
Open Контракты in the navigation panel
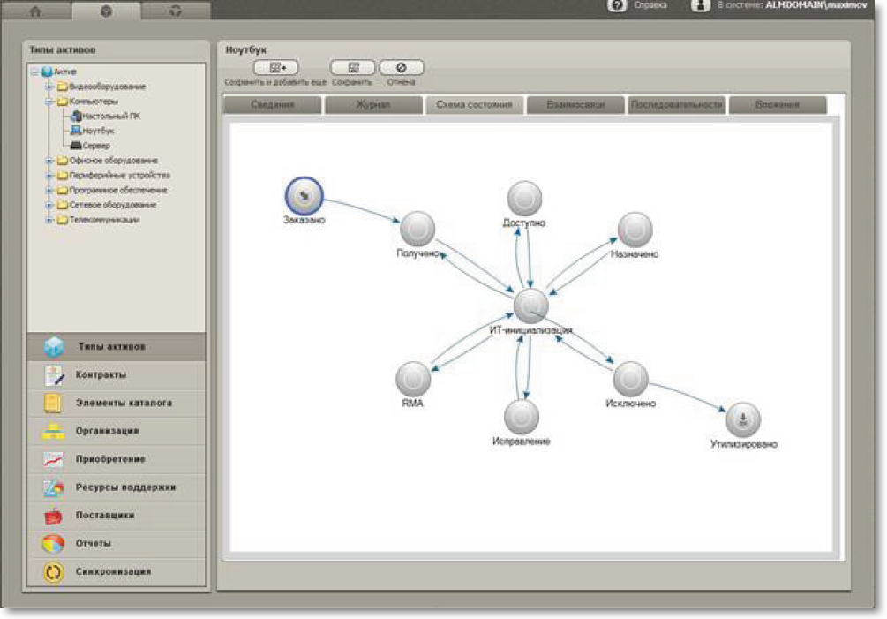click(101, 374)
